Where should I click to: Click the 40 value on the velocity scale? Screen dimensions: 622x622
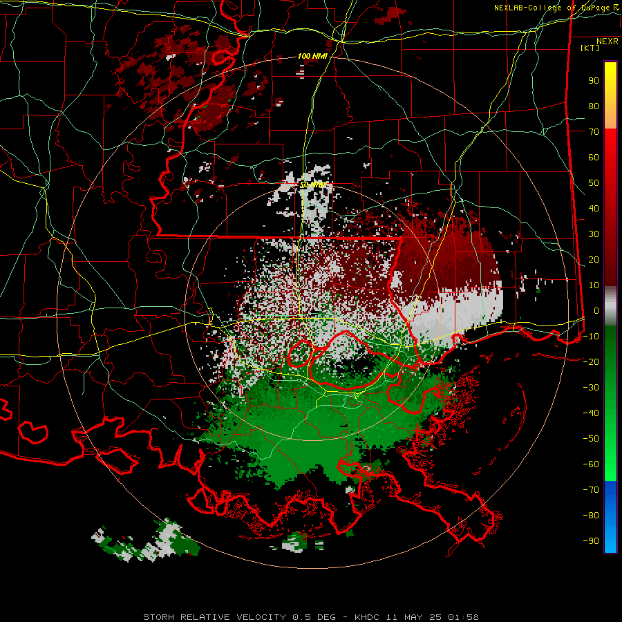(594, 209)
